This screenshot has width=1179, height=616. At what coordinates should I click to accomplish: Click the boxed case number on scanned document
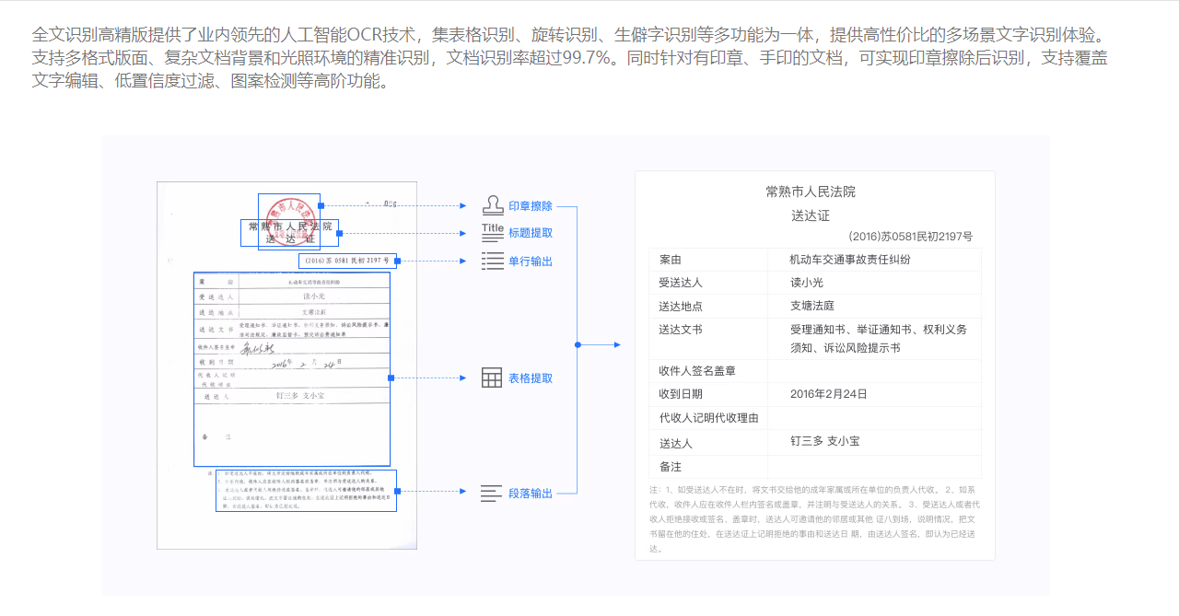tap(341, 261)
